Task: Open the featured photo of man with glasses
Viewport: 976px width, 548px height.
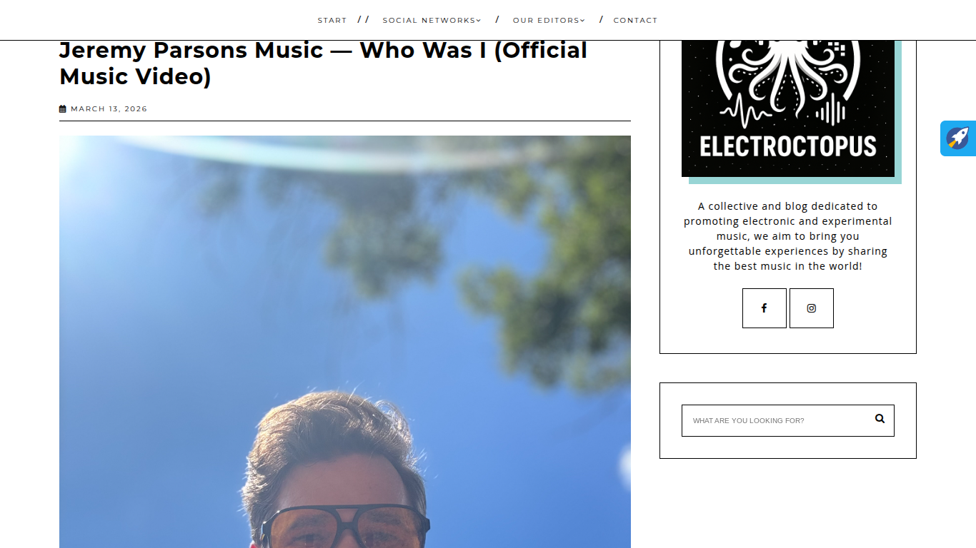Action: point(345,342)
